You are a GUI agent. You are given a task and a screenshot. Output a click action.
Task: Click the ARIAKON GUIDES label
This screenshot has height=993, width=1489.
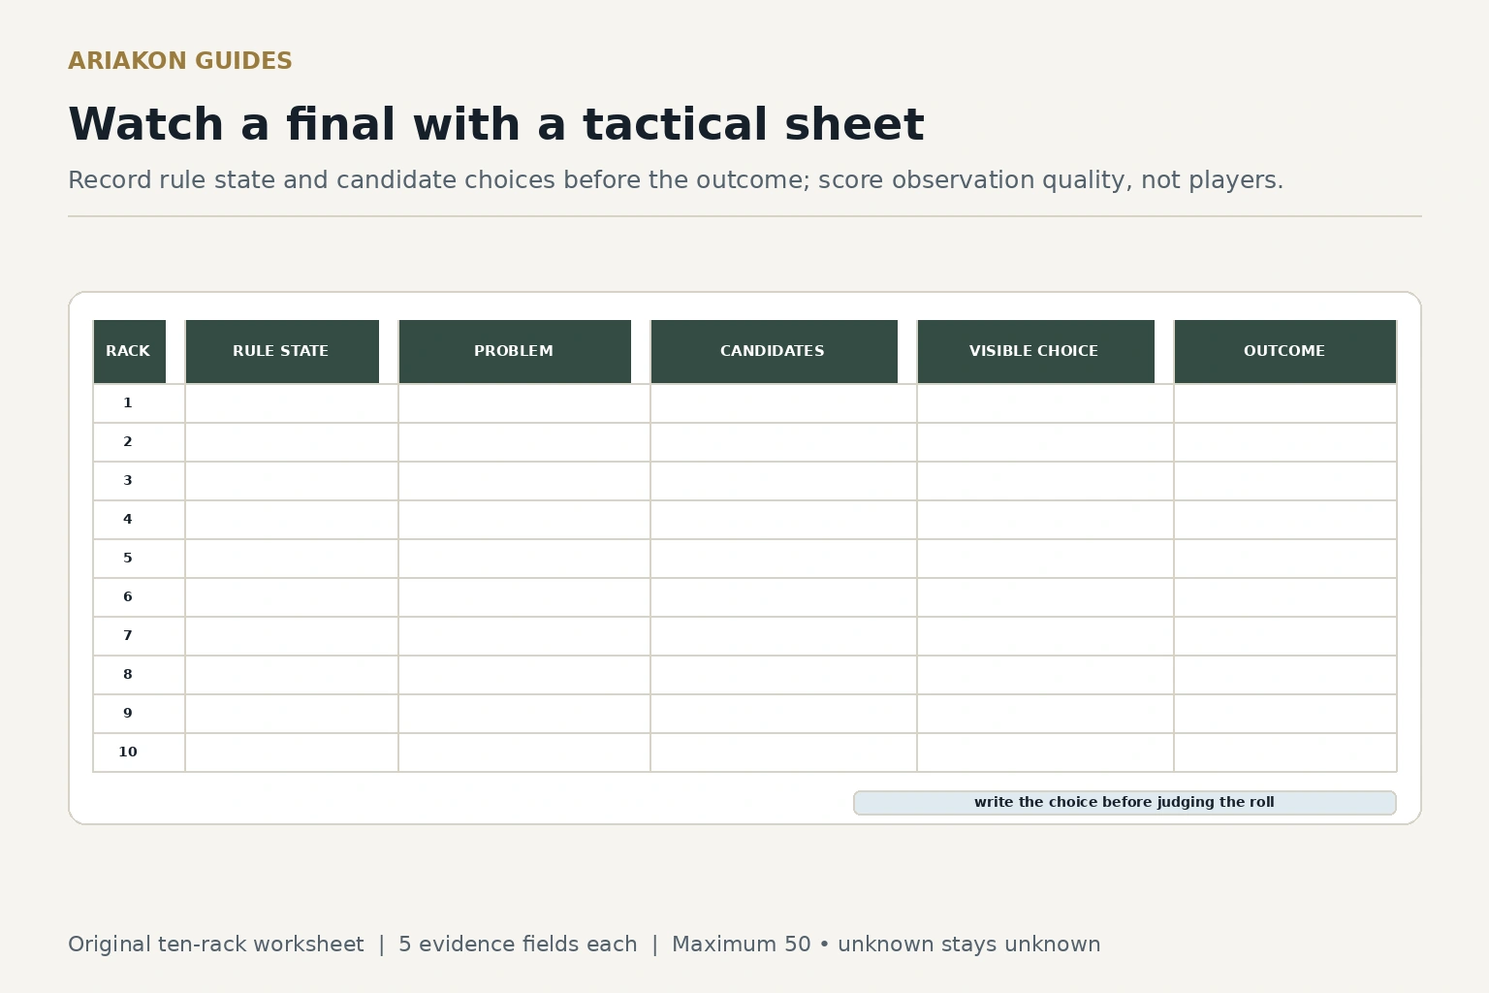coord(180,61)
